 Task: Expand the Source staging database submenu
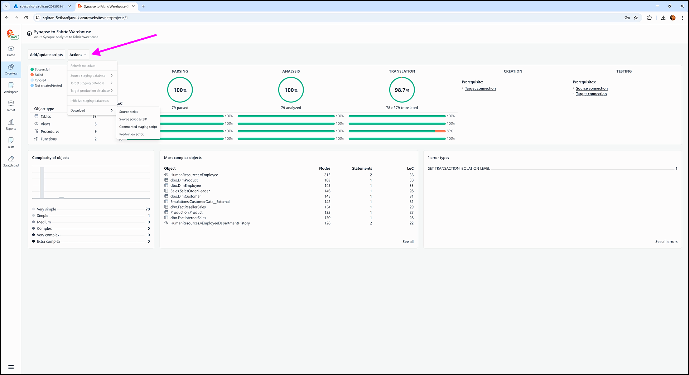[x=91, y=76]
